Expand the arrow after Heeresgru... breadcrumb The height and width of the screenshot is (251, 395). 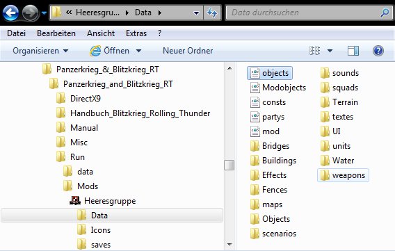pos(127,13)
